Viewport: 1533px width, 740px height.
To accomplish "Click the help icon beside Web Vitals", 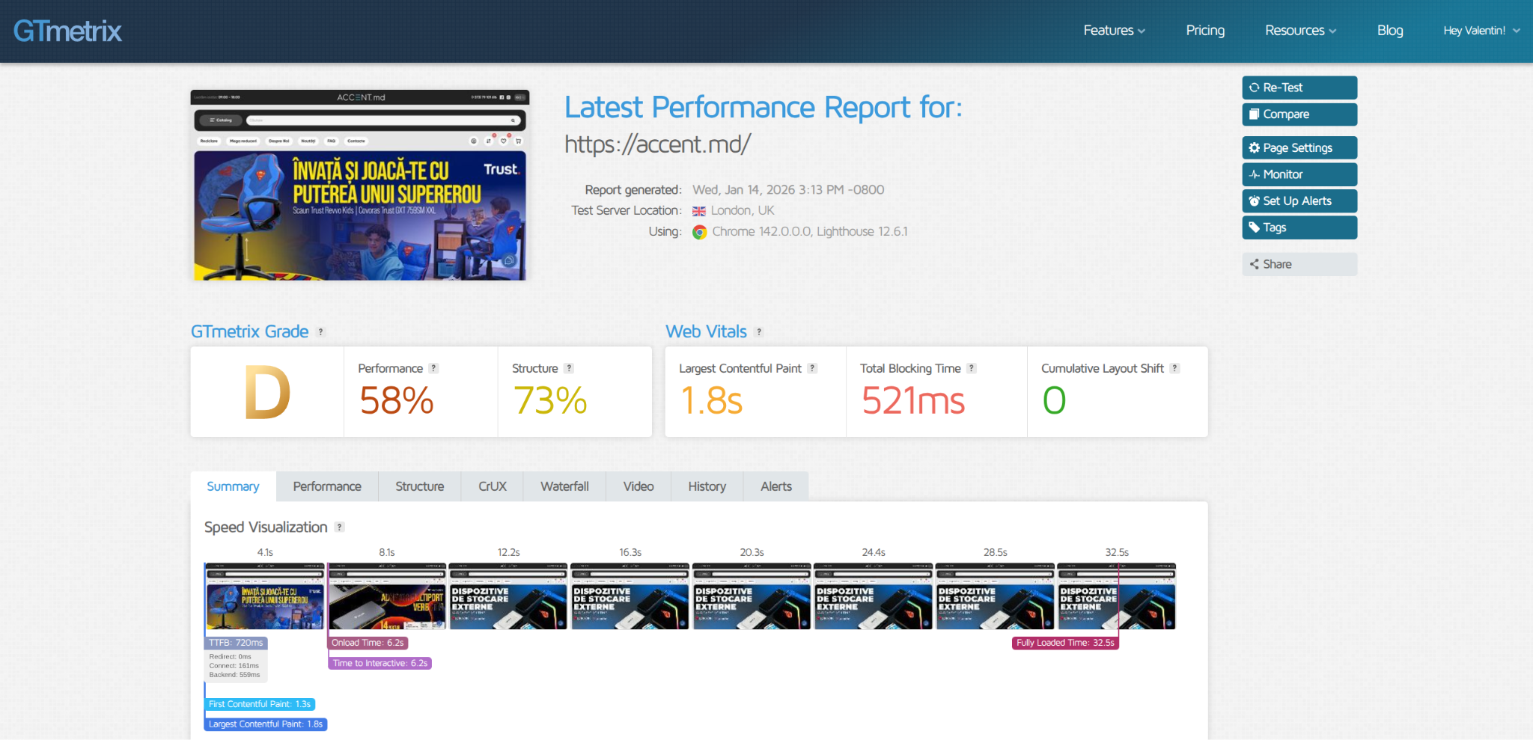I will [758, 332].
